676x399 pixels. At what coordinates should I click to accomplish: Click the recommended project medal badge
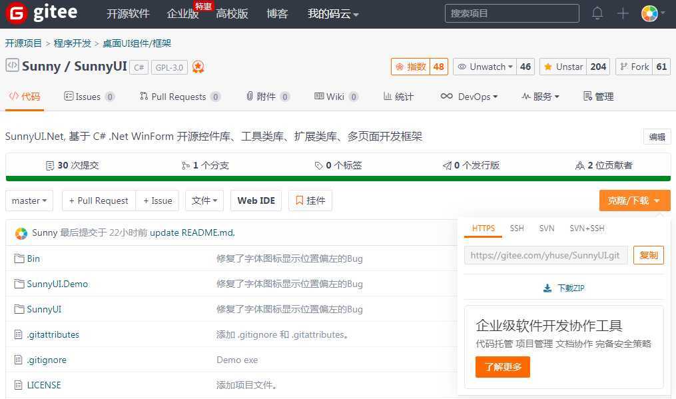(198, 67)
